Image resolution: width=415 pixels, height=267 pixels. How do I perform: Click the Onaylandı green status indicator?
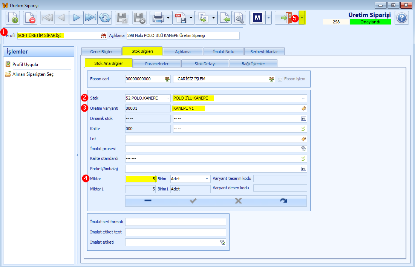point(370,22)
